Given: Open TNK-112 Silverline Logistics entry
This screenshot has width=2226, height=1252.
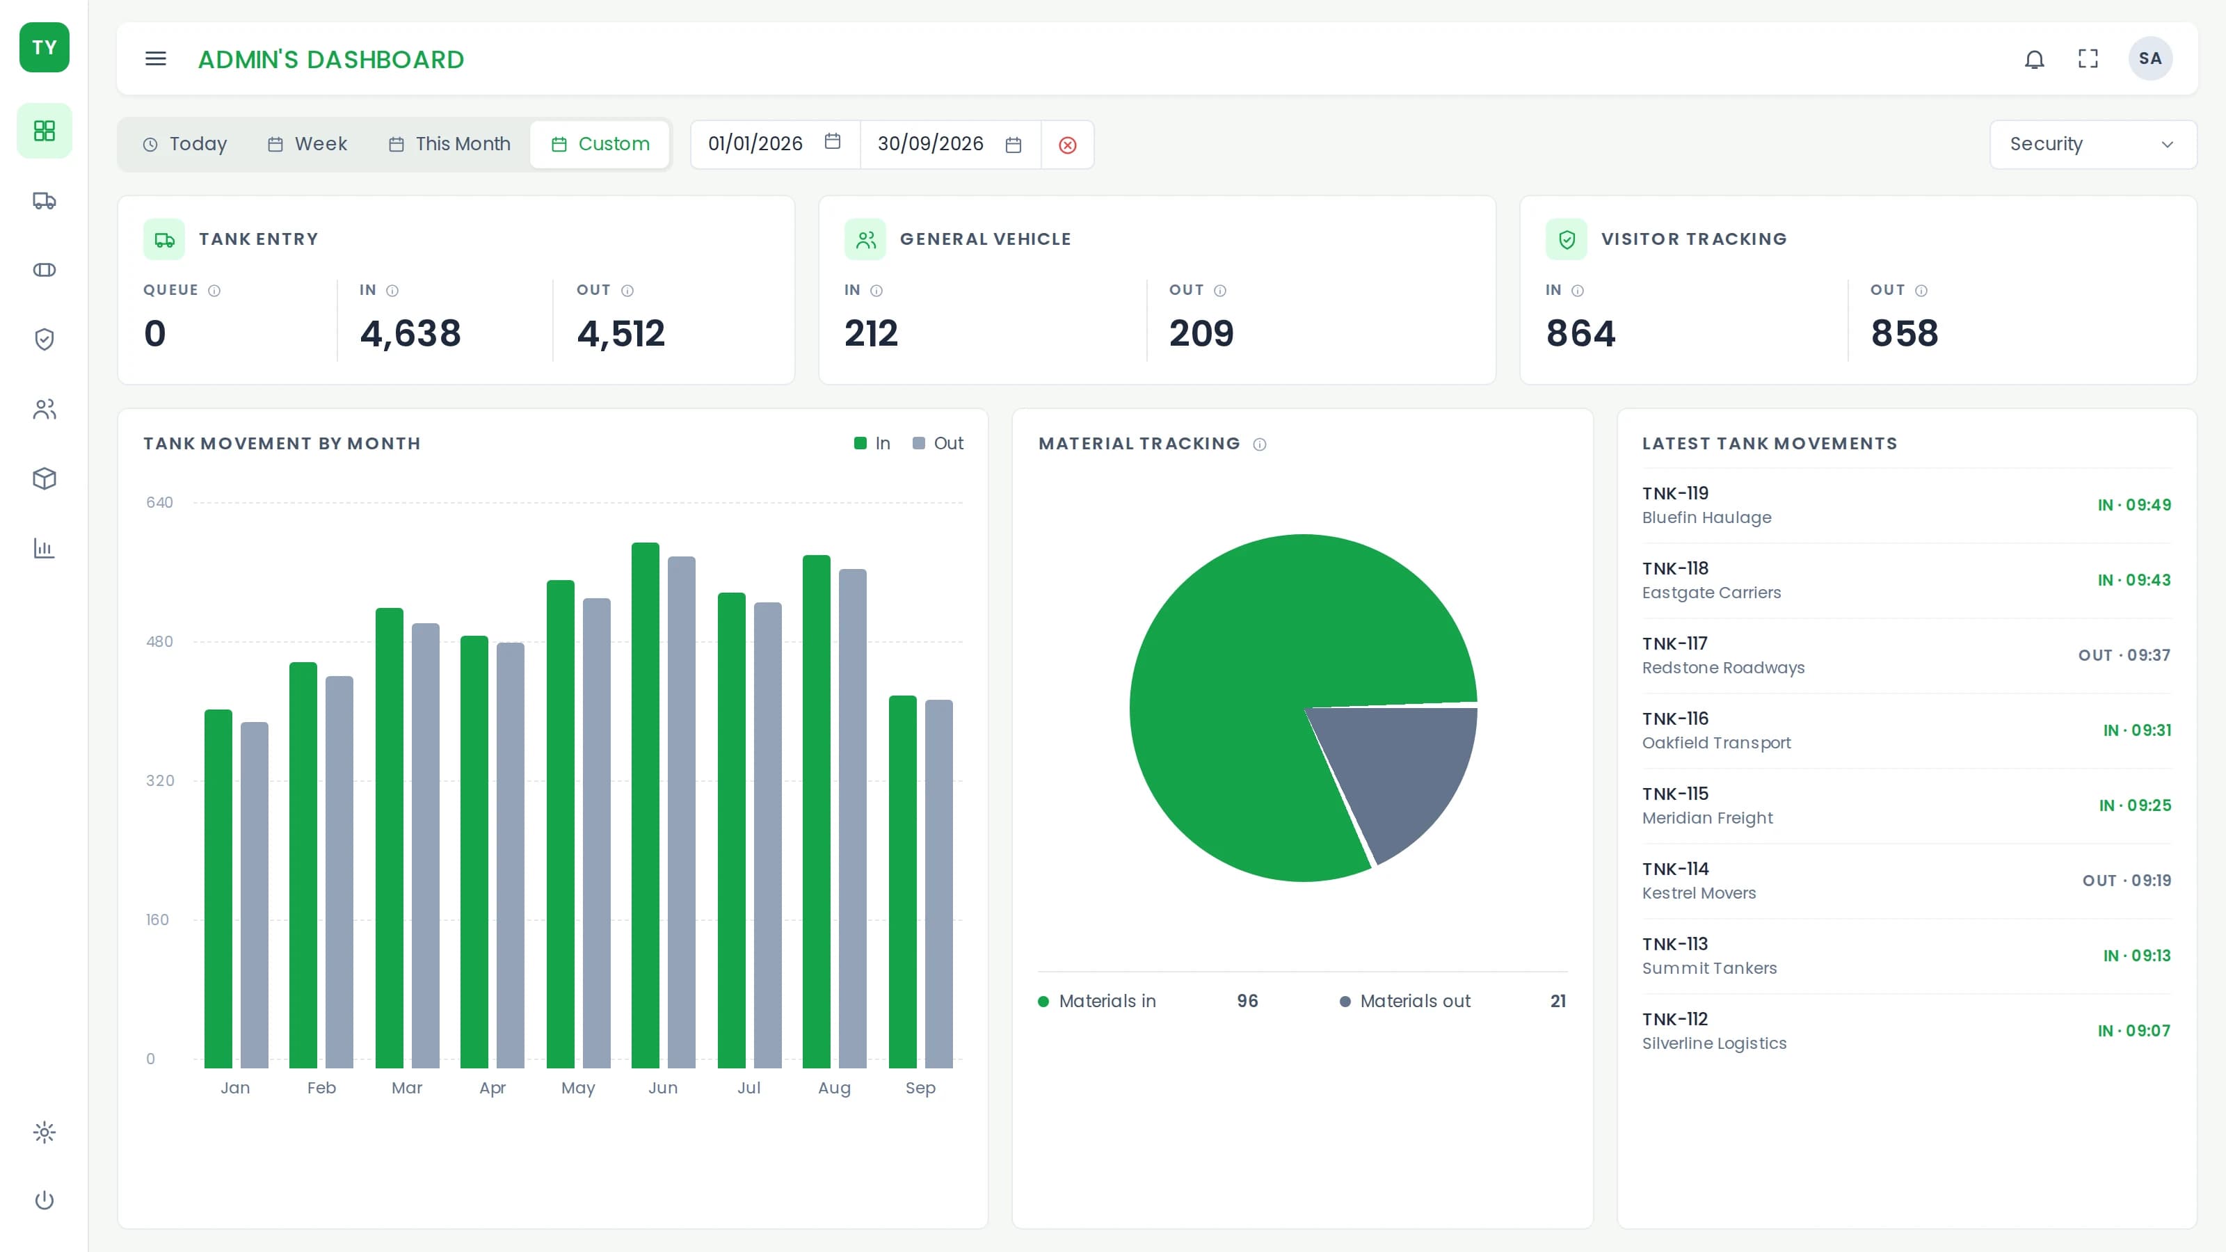Looking at the screenshot, I should click(1906, 1031).
